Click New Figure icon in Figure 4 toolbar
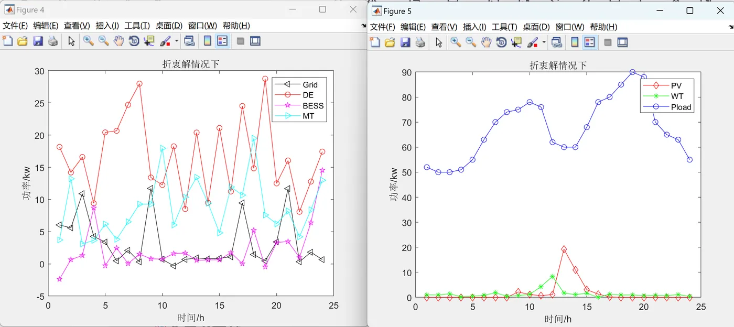Viewport: 734px width, 327px height. point(8,41)
